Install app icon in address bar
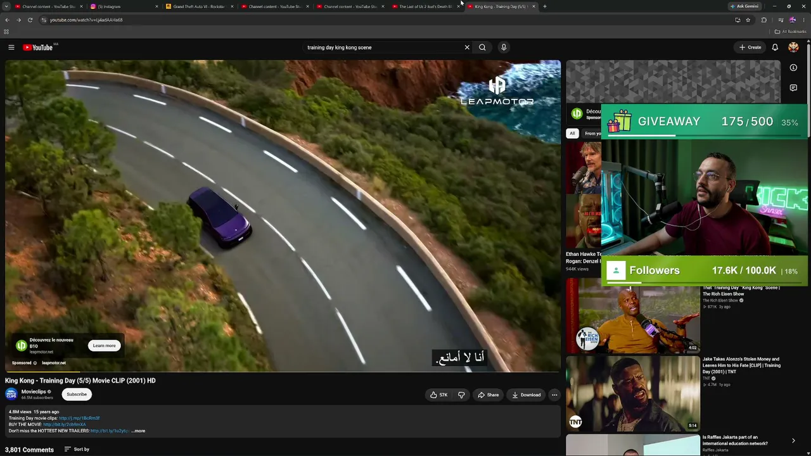Image resolution: width=811 pixels, height=456 pixels. 738,20
